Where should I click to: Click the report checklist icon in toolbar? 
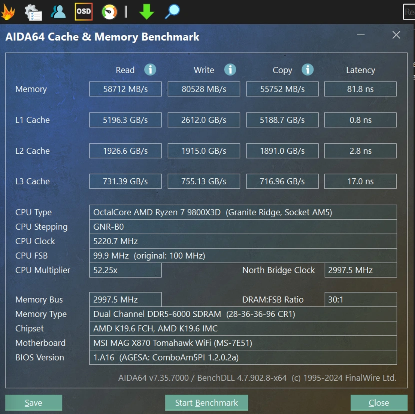click(x=33, y=12)
